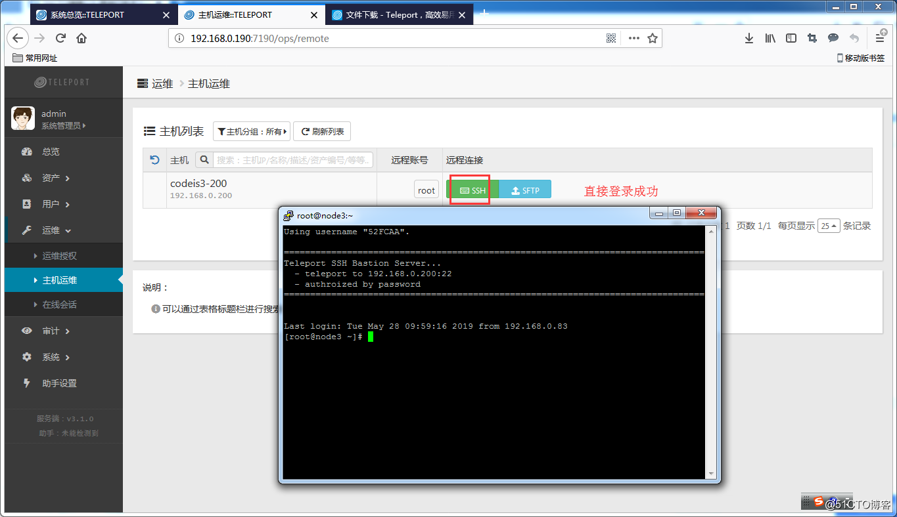Viewport: 897px width, 517px height.
Task: Click the TELEPORT logo in the sidebar
Action: coord(62,82)
